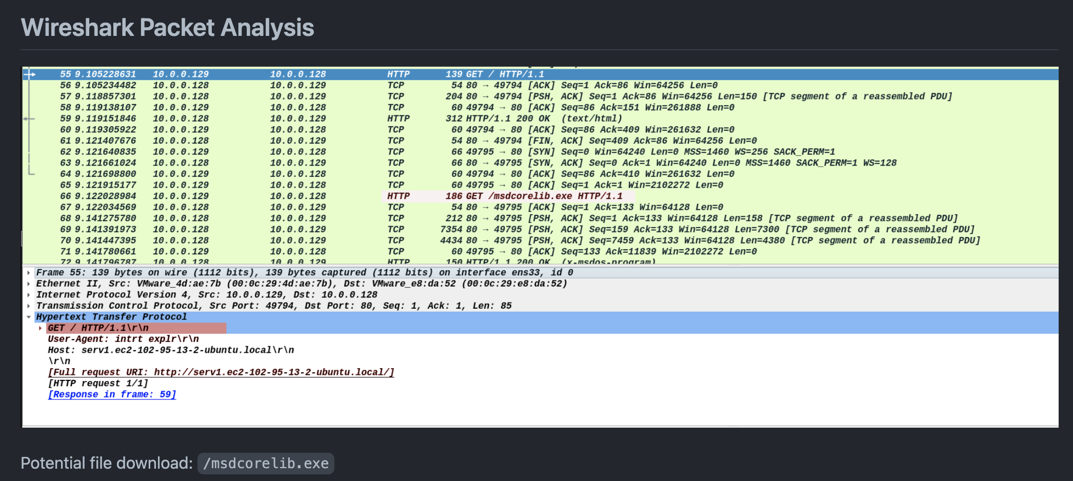Select packet 67 ACK Ack=133
Viewport: 1073px width, 481px height.
click(x=541, y=207)
